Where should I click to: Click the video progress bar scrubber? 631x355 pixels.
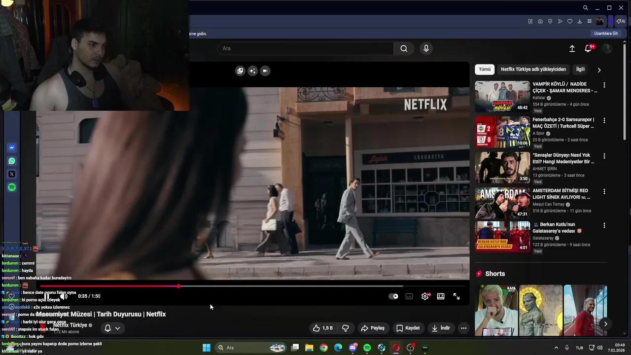click(x=178, y=286)
